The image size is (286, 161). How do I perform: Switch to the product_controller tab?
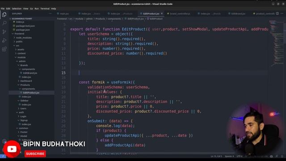[264, 14]
